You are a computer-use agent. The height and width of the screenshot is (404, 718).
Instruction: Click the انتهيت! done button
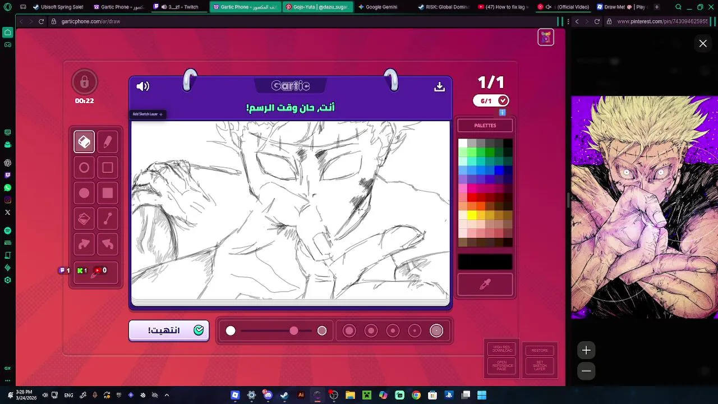click(169, 330)
